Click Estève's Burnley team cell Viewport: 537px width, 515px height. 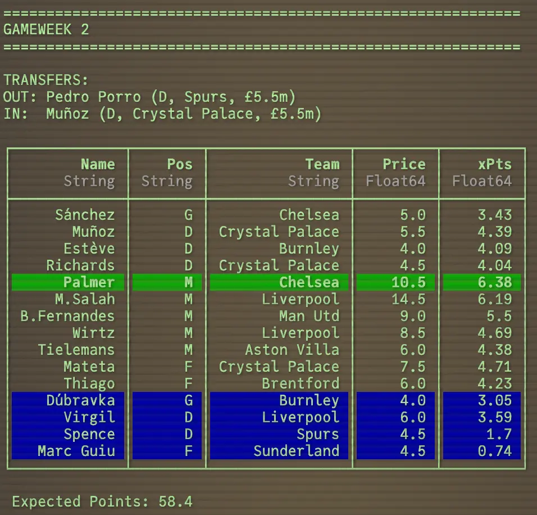(x=310, y=249)
